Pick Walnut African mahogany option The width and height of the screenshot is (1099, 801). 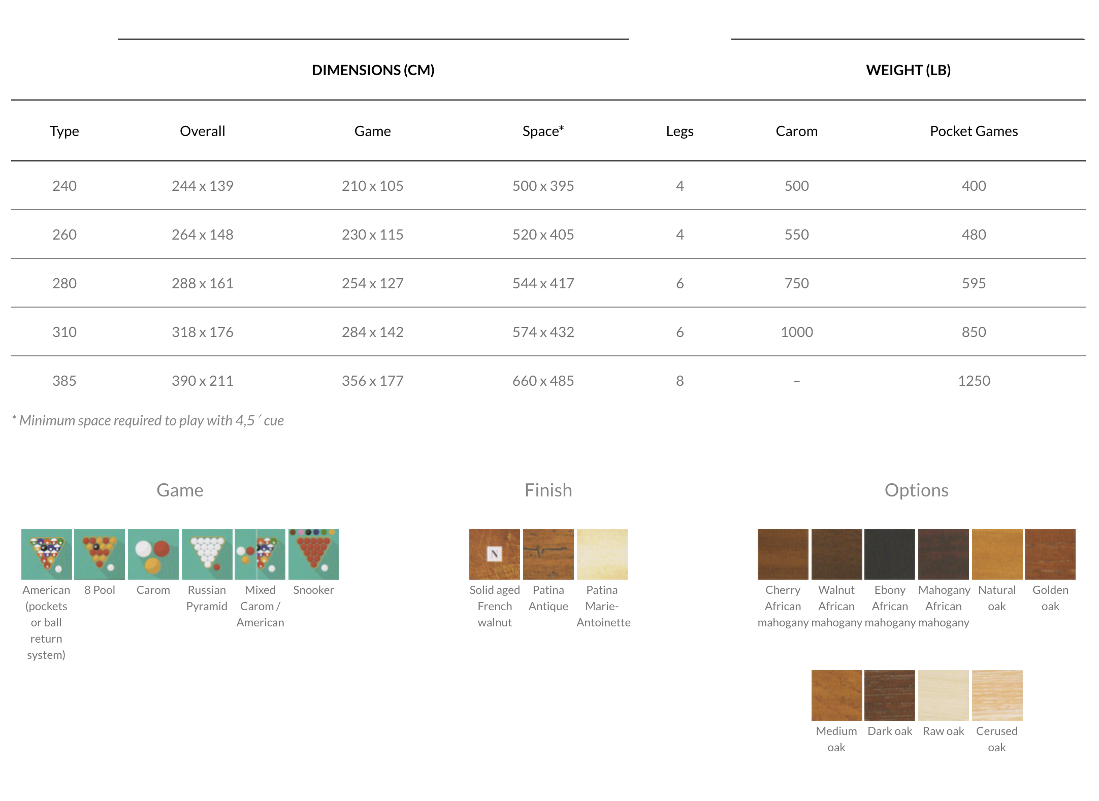pos(836,554)
